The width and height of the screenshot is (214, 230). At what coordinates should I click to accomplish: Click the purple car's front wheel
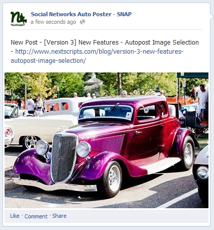112,179
